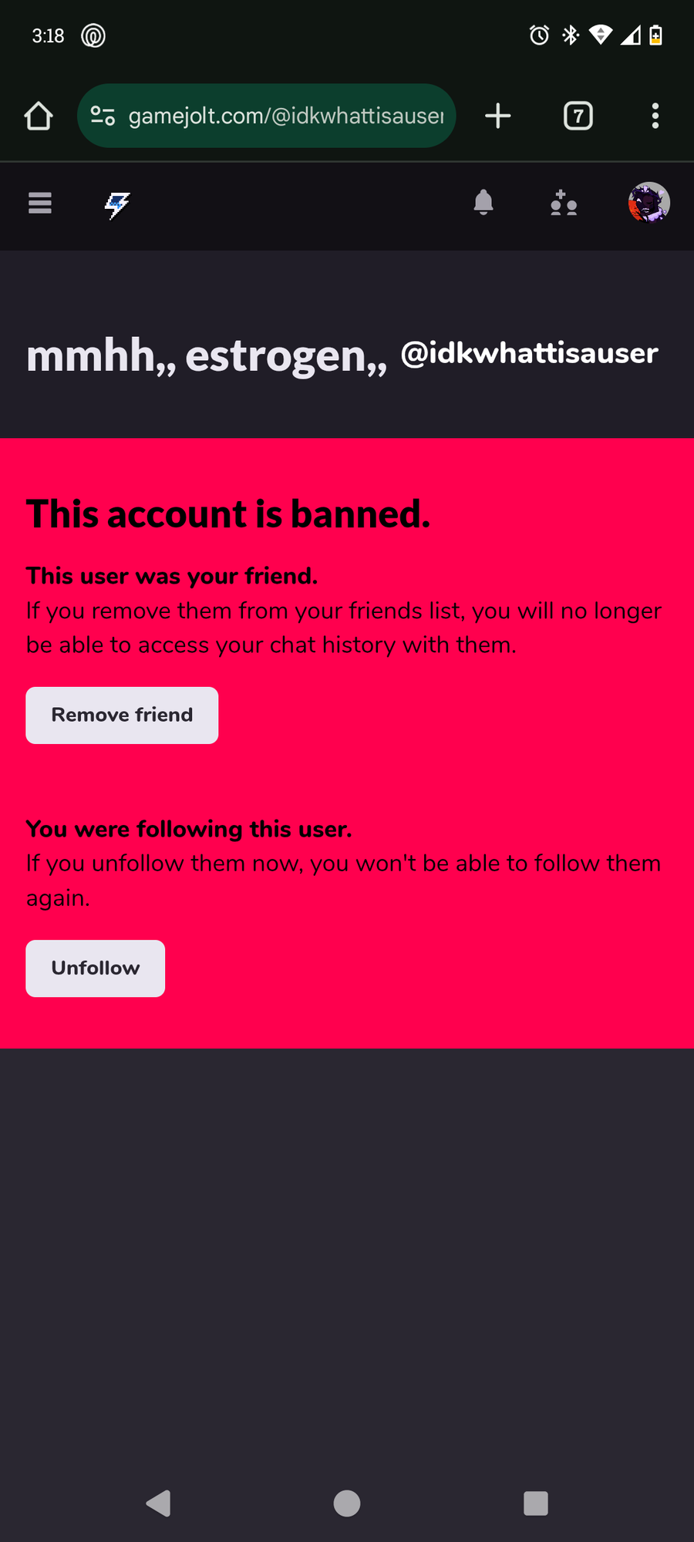Focus the gamejolt.com URL address bar
Image resolution: width=694 pixels, height=1542 pixels.
267,116
